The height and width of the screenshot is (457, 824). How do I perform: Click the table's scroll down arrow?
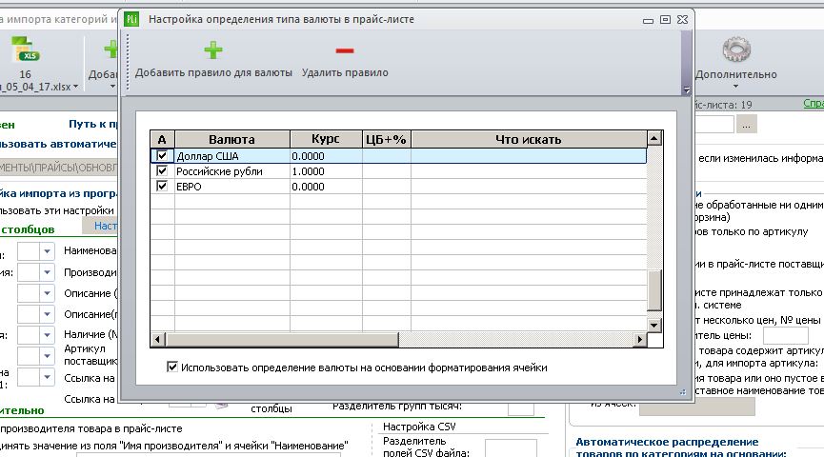(653, 326)
